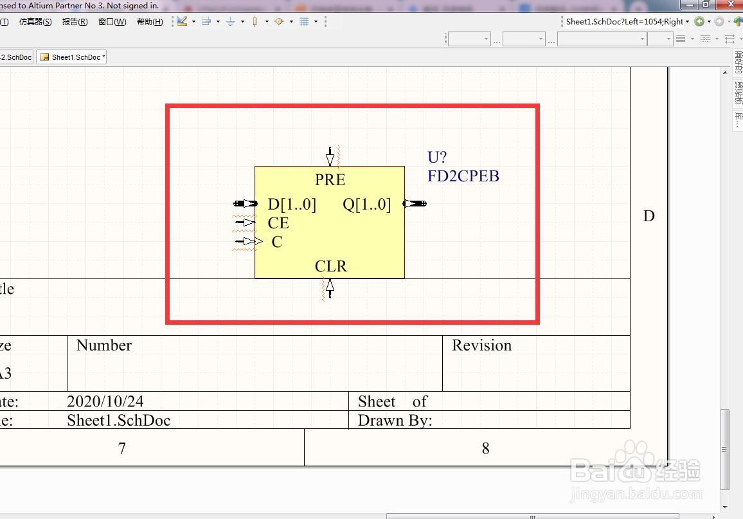Select the U? designator text
The height and width of the screenshot is (519, 743).
(x=437, y=157)
